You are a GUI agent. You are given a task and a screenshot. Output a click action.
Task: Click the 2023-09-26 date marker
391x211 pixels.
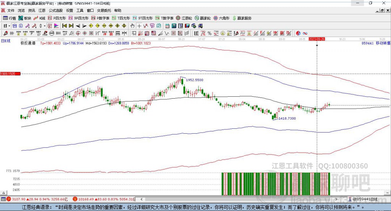tap(317, 39)
